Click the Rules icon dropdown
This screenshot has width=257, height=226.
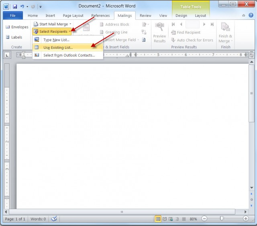click(x=145, y=24)
